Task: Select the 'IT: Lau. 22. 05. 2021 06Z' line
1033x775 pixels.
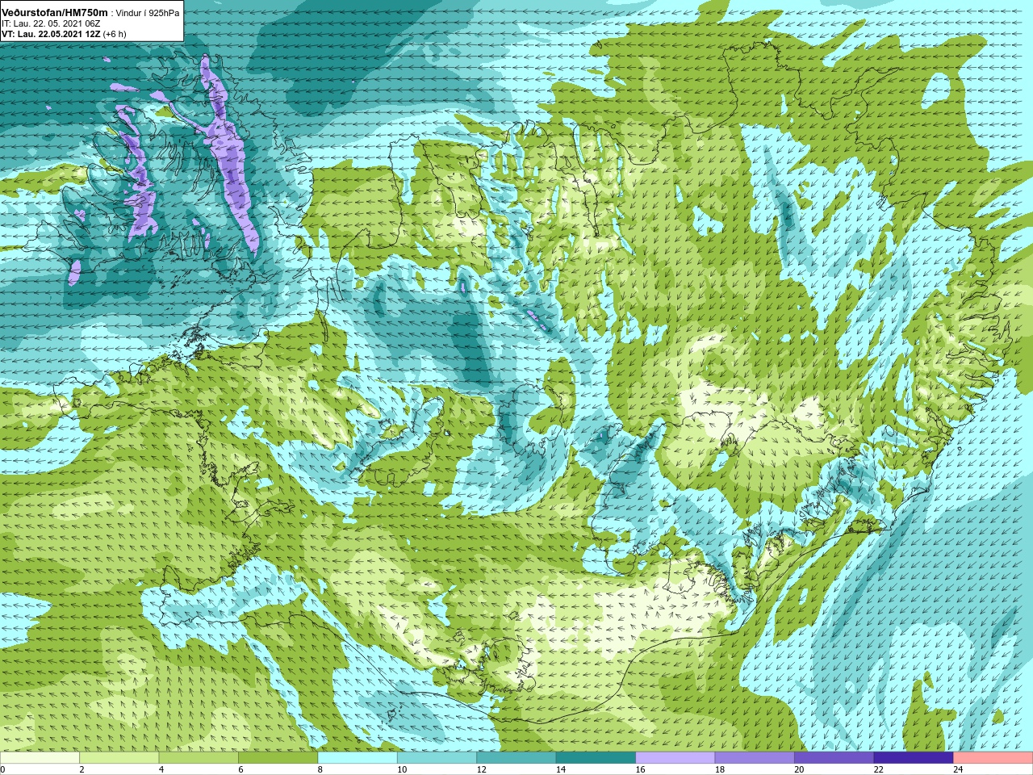Action: point(51,23)
